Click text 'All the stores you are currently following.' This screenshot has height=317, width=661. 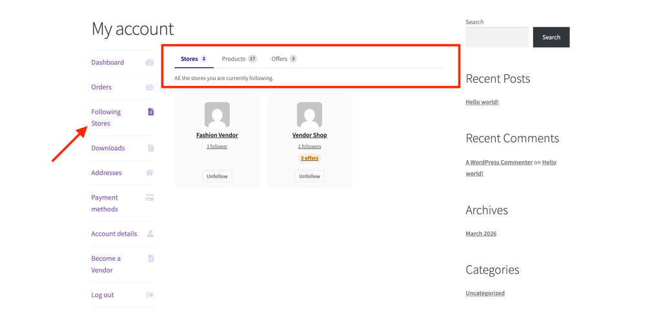click(x=224, y=78)
